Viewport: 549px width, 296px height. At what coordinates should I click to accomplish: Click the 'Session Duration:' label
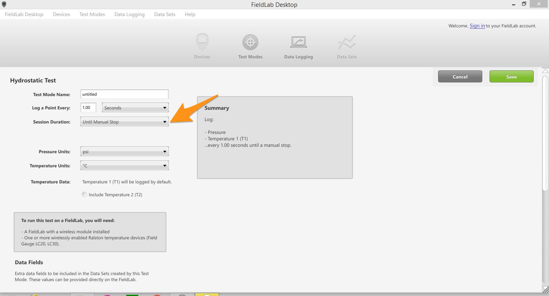tap(51, 122)
